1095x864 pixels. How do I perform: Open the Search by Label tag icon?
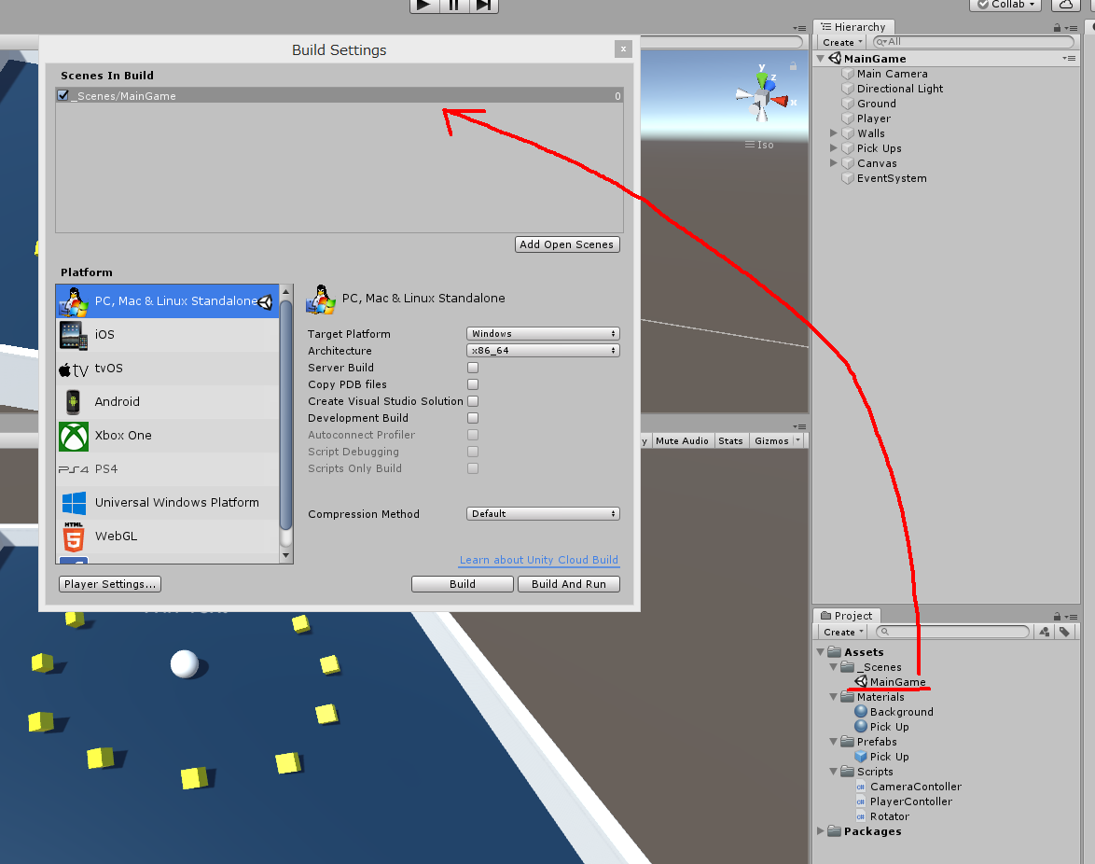[1064, 632]
